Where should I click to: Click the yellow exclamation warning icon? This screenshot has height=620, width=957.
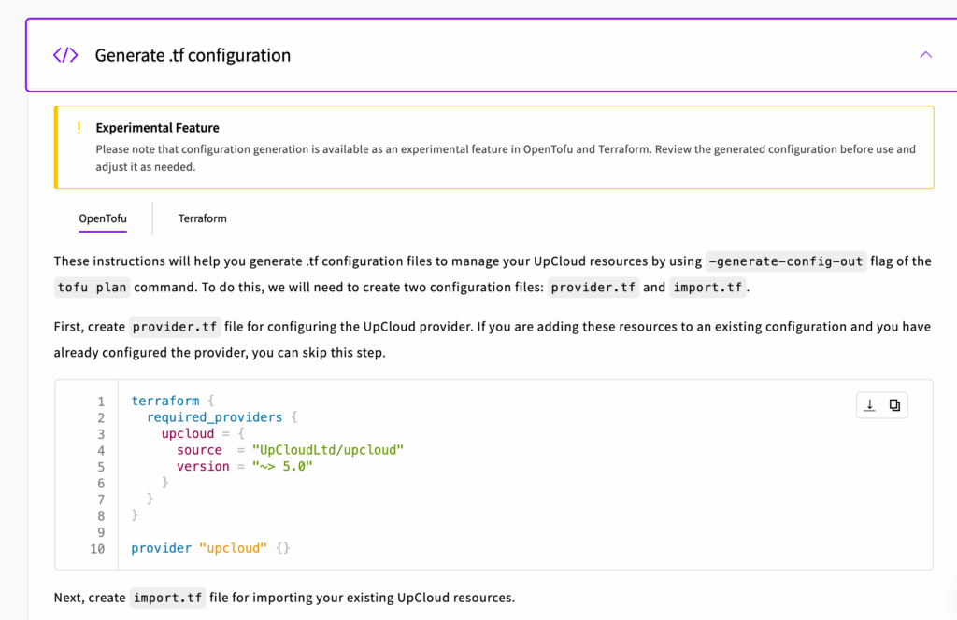[x=79, y=127]
